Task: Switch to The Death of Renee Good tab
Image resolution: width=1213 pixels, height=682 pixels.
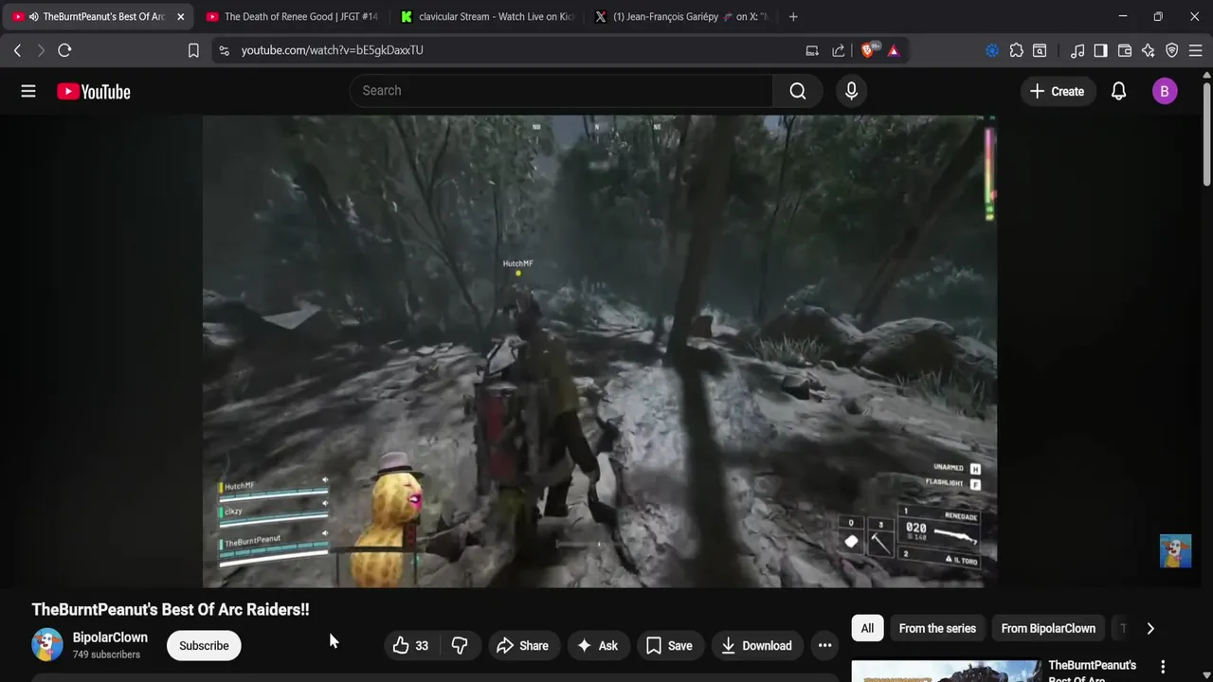Action: pos(292,17)
